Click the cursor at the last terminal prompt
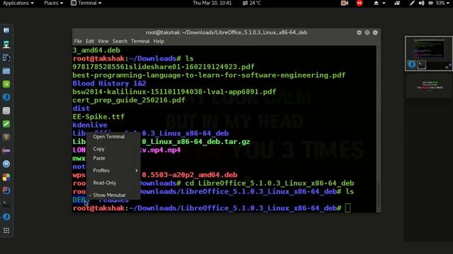Screen dimensions: 453x254 [x=348, y=208]
